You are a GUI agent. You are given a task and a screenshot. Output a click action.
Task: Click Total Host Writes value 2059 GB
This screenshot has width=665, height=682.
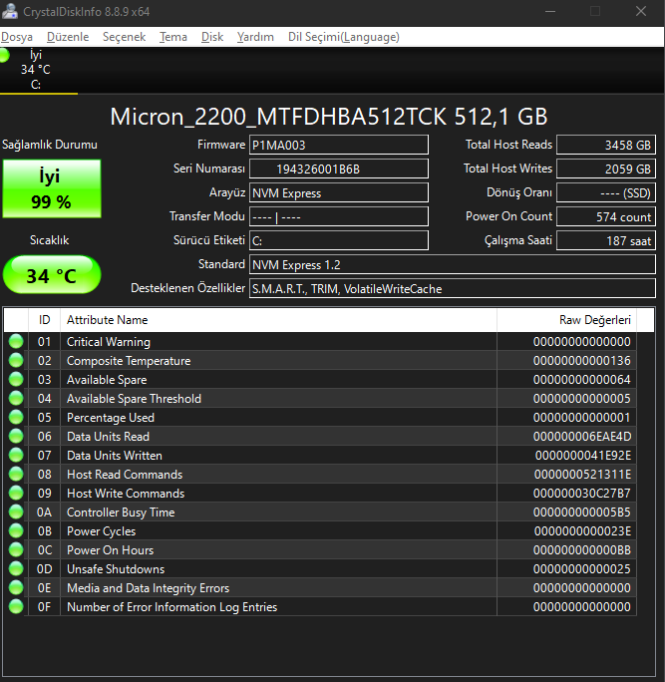click(x=606, y=169)
